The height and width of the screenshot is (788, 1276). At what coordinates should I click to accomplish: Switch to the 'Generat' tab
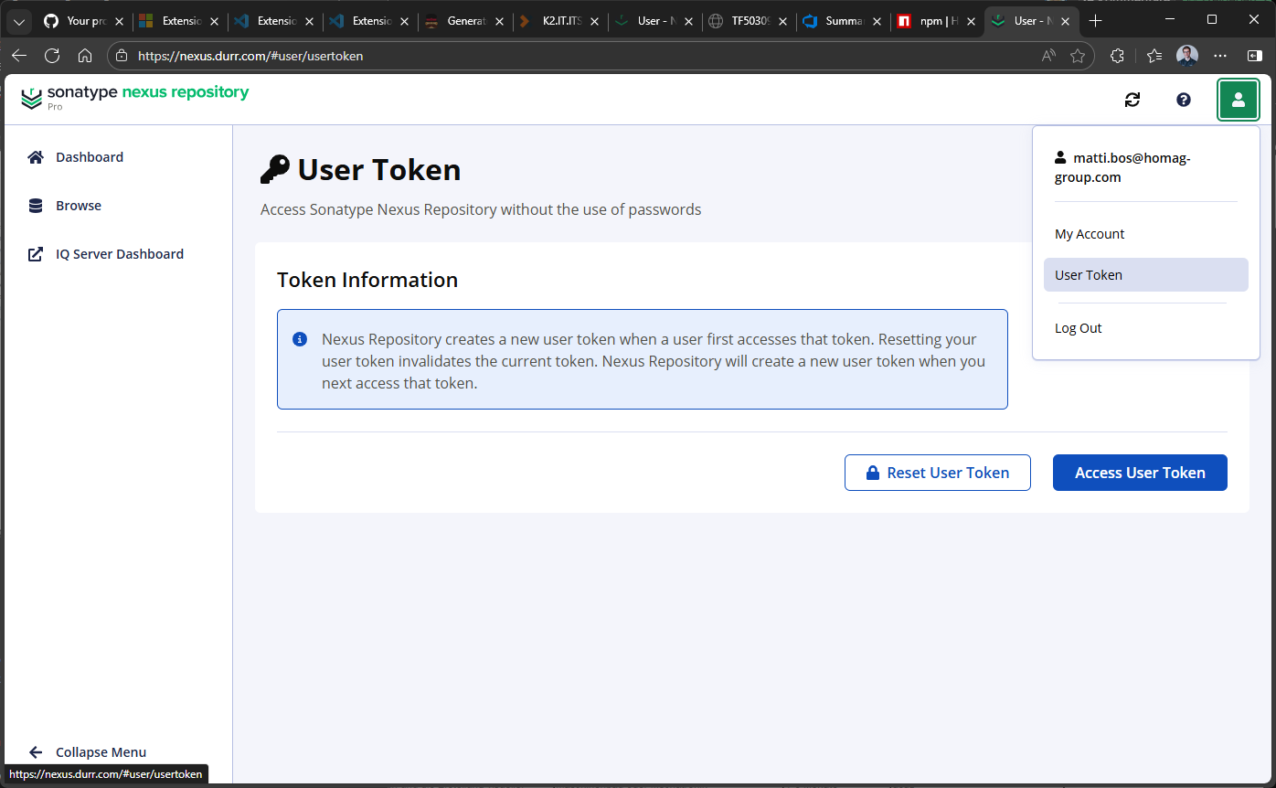coord(463,21)
